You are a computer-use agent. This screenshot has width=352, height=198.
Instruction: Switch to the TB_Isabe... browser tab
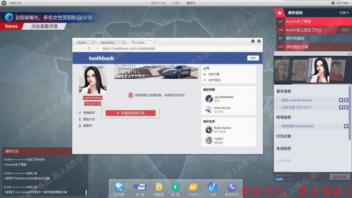point(139,43)
